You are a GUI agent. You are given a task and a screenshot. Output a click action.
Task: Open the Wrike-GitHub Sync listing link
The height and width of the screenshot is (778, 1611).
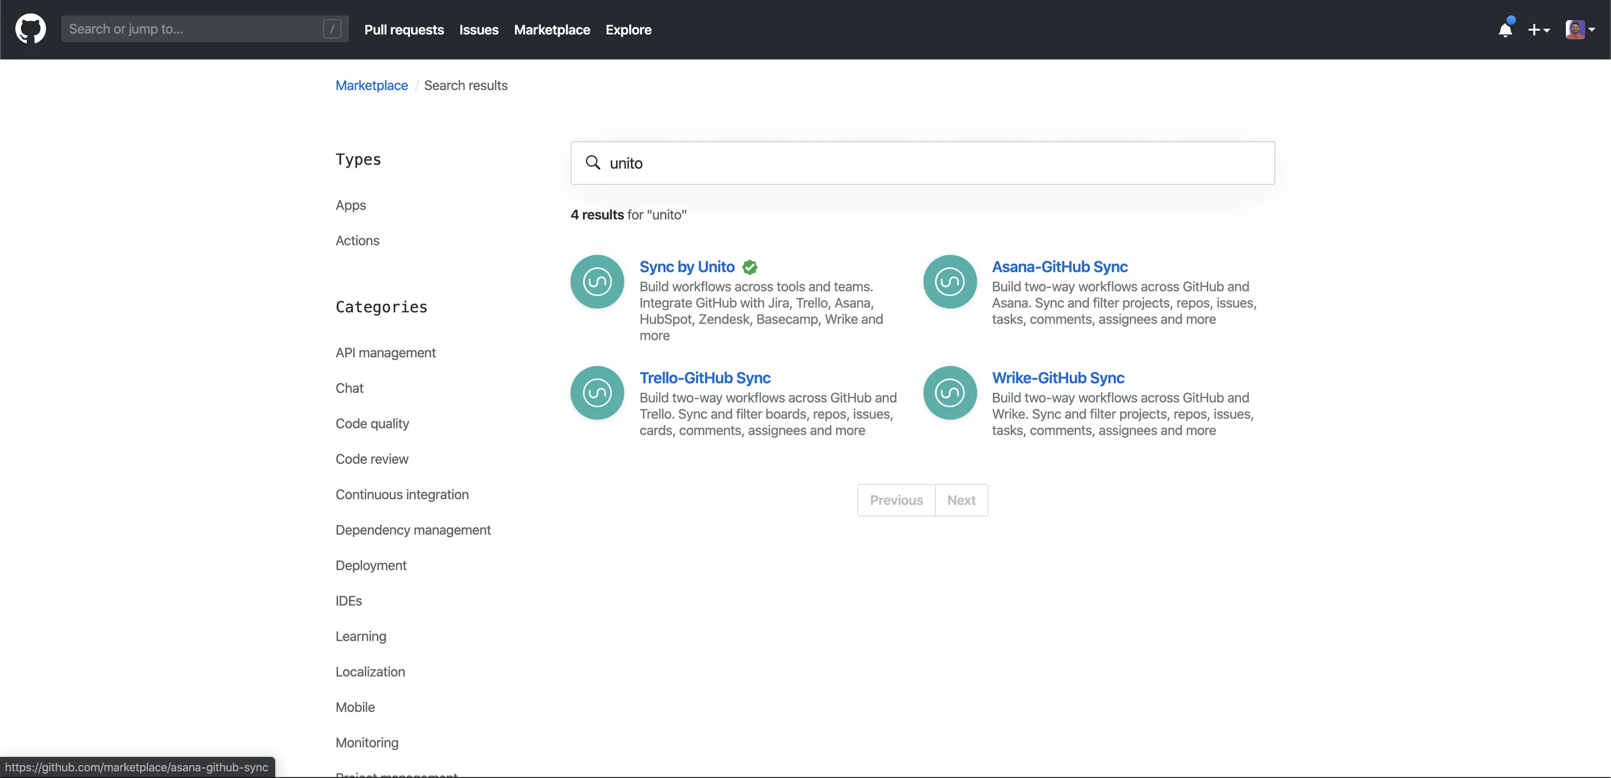pyautogui.click(x=1057, y=378)
